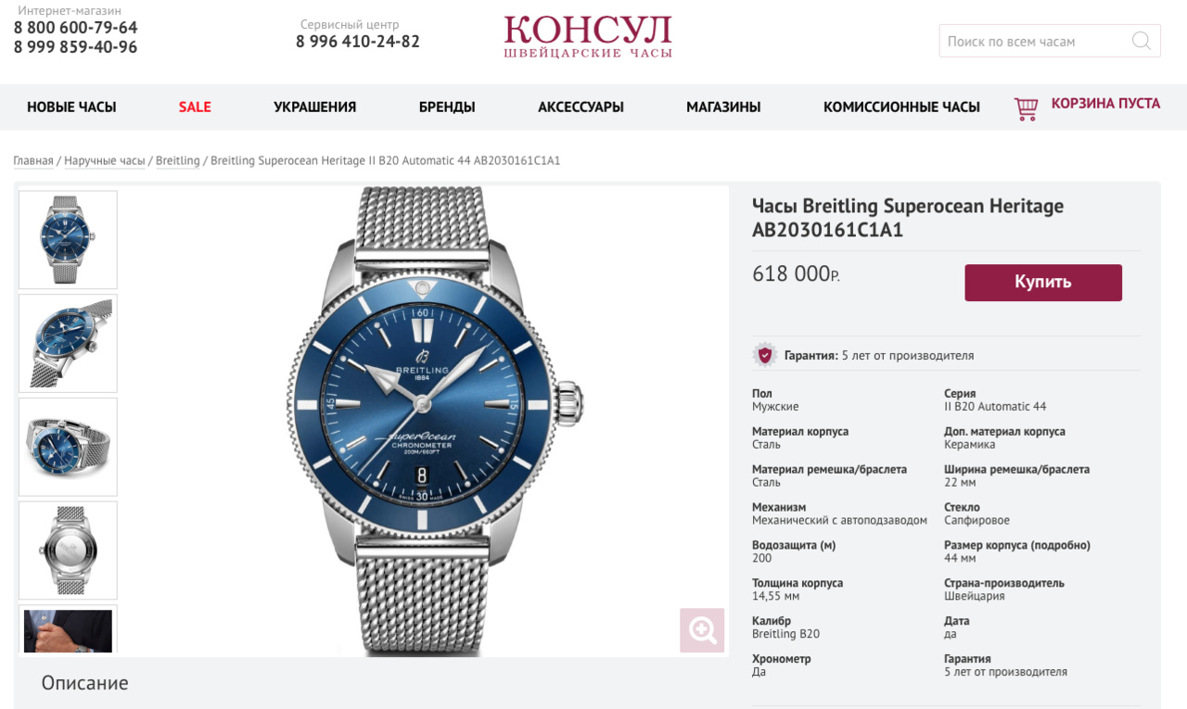Open the Новые часы menu
Viewport: 1187px width, 709px height.
coord(71,107)
